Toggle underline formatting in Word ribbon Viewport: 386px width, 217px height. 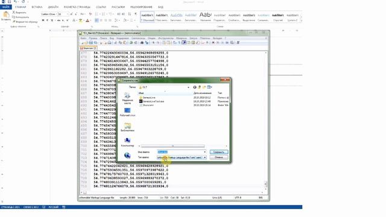52,20
